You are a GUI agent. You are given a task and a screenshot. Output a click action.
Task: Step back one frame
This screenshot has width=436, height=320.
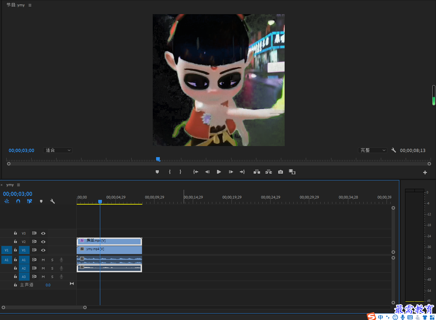tap(207, 172)
